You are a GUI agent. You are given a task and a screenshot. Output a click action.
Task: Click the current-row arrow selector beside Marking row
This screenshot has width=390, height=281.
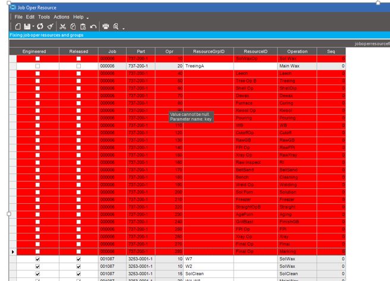coord(13,252)
